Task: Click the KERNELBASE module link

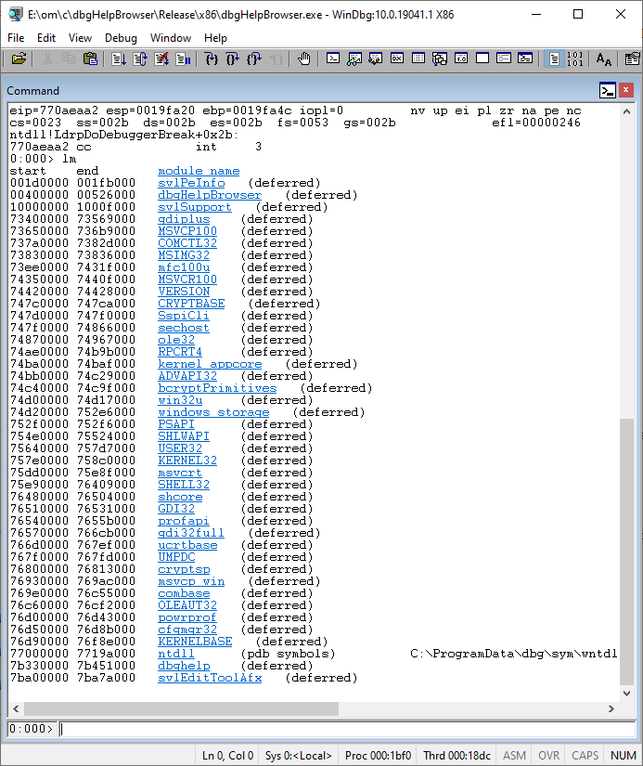Action: point(195,642)
